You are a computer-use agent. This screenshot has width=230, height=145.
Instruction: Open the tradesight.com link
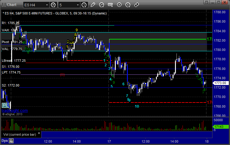(15, 110)
